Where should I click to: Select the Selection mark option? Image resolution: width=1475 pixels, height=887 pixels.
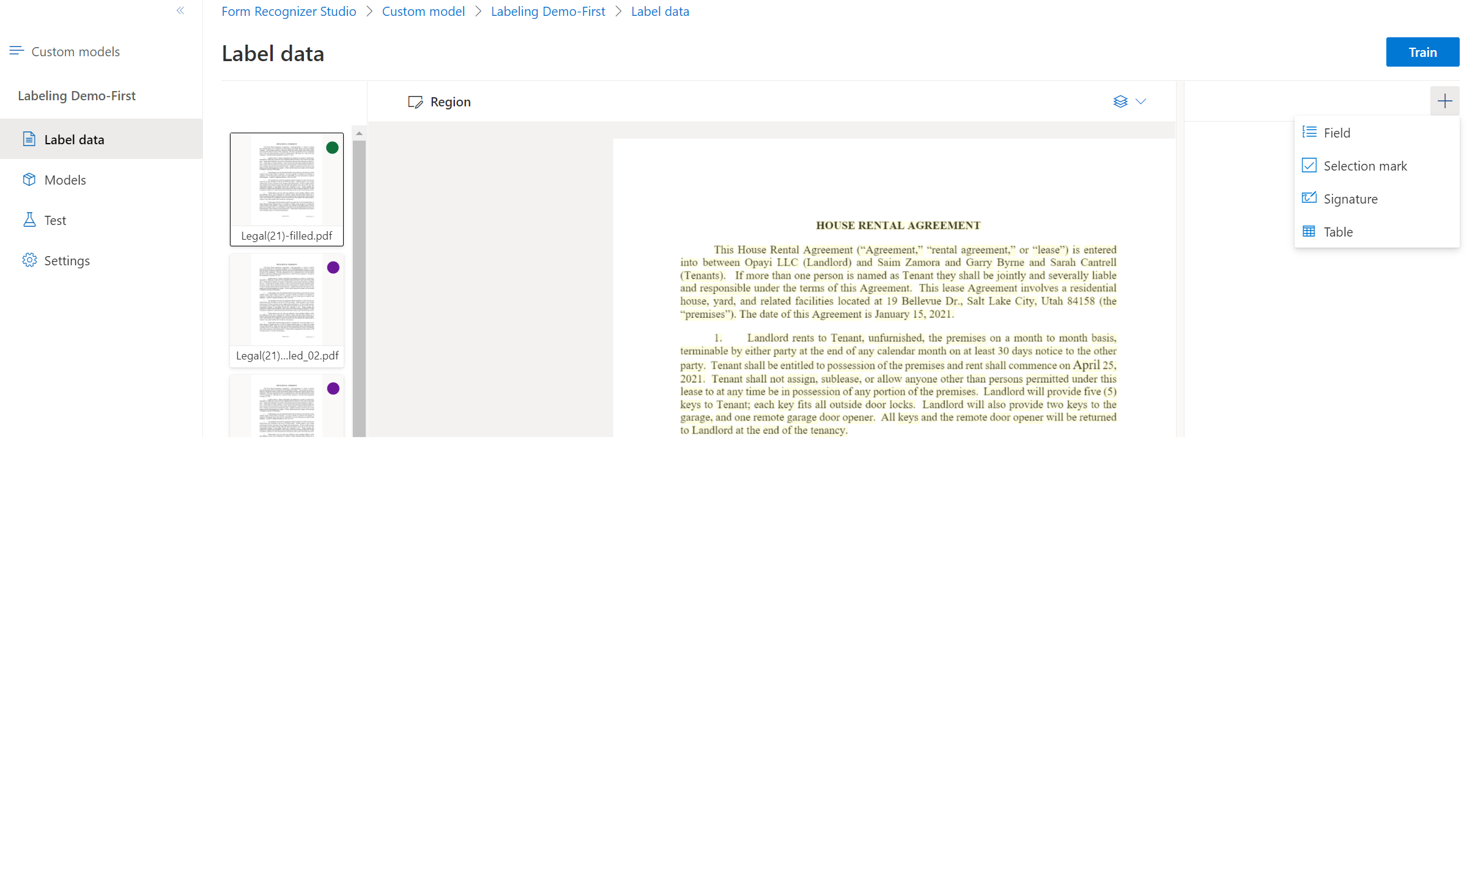click(1366, 166)
